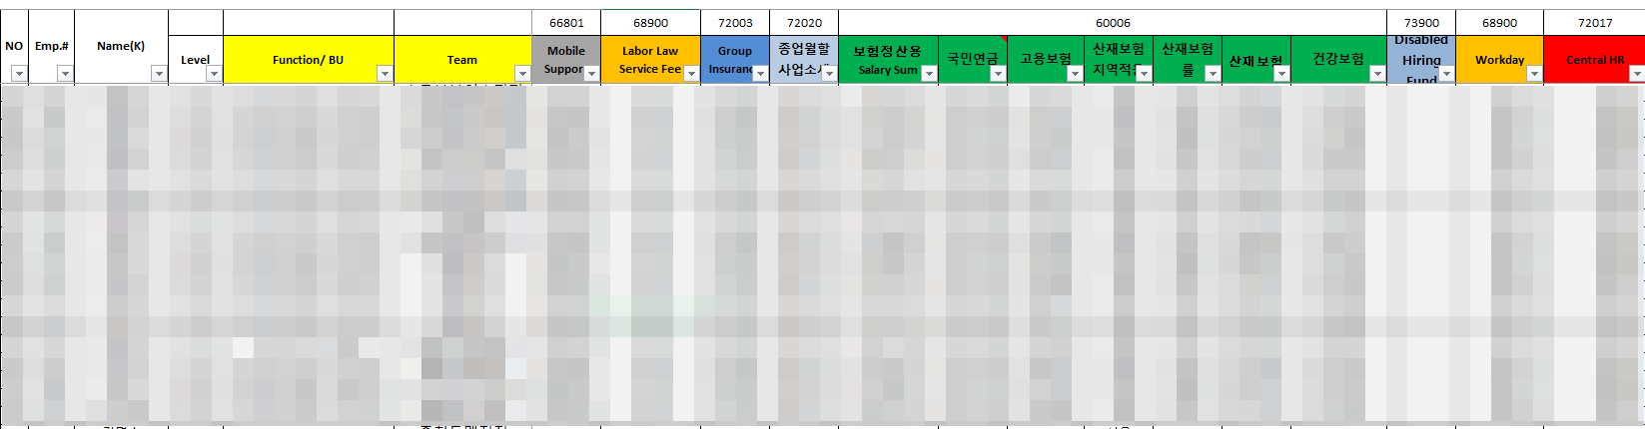Select the 국민연금 header cell
The height and width of the screenshot is (429, 1645).
coord(973,60)
